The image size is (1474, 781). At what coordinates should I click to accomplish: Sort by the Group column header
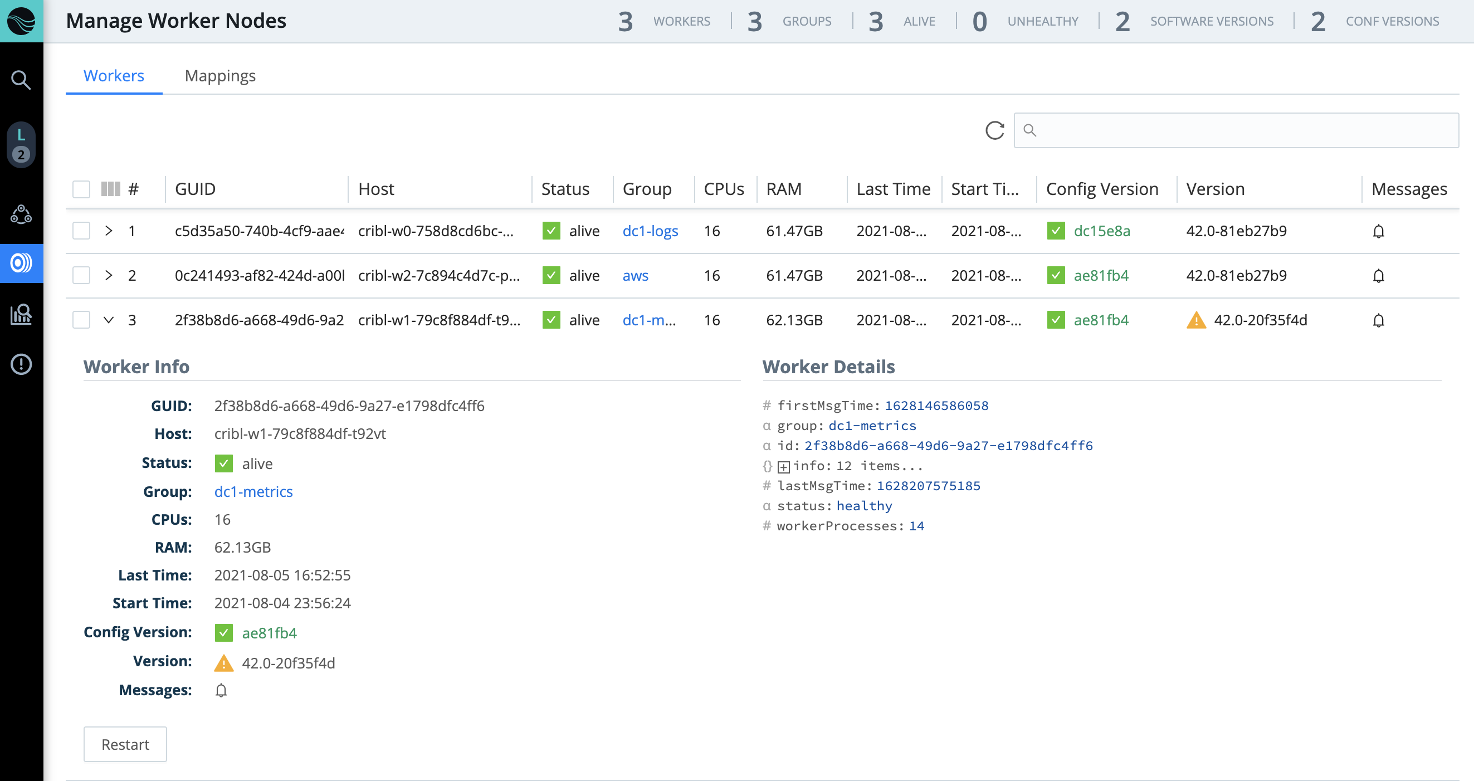(647, 189)
